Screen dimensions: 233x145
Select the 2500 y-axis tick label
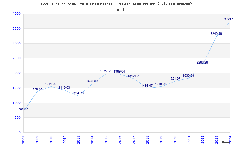tap(17, 58)
